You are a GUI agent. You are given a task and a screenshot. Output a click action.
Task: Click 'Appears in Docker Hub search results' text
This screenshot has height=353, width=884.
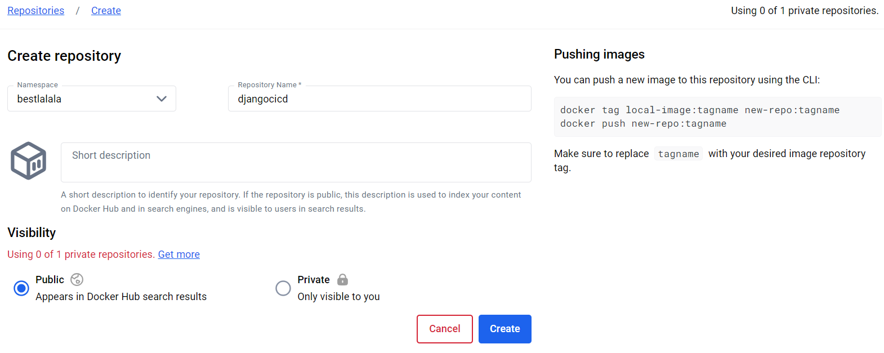pyautogui.click(x=121, y=297)
